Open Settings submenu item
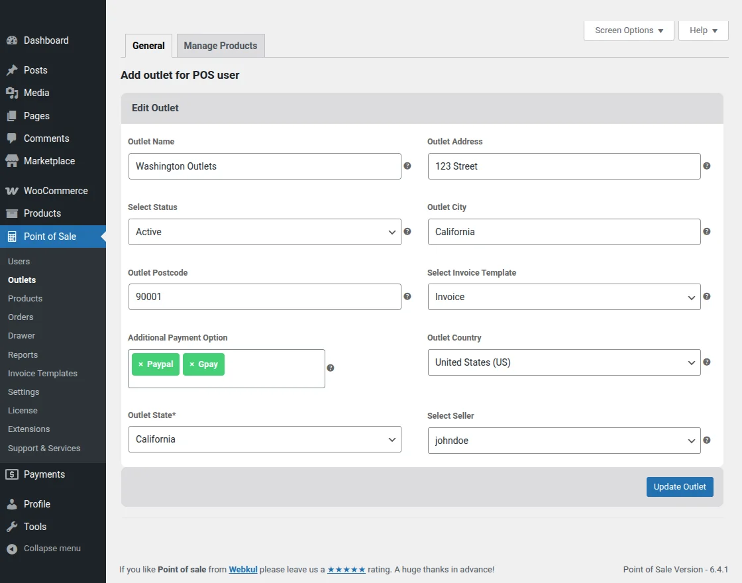The width and height of the screenshot is (742, 583). click(24, 392)
